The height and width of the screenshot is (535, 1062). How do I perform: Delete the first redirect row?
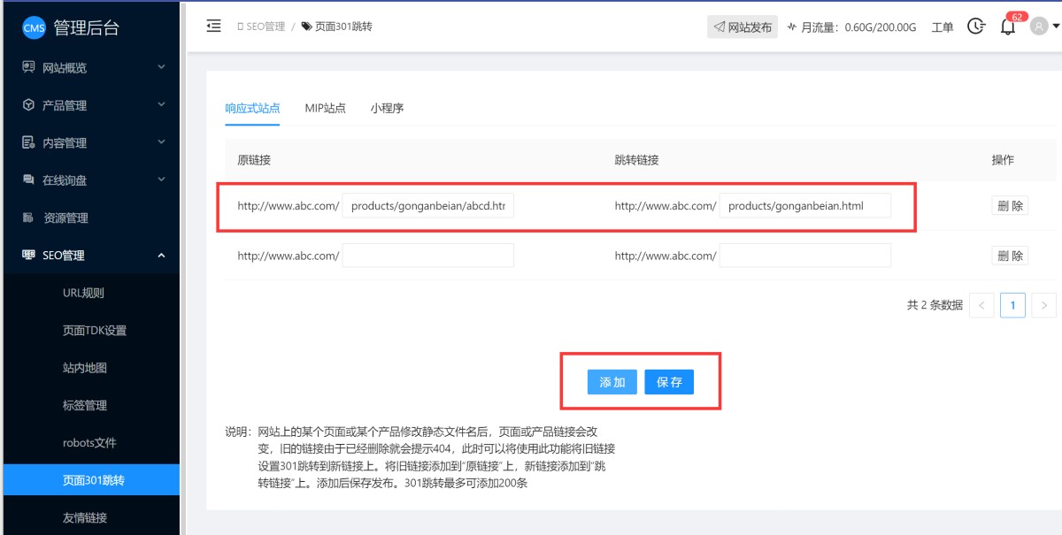[x=1010, y=206]
